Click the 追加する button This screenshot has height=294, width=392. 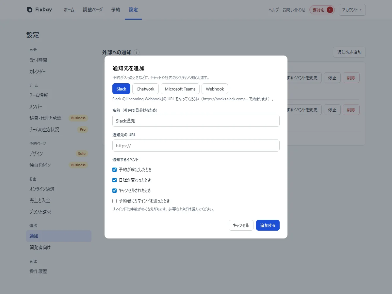268,225
